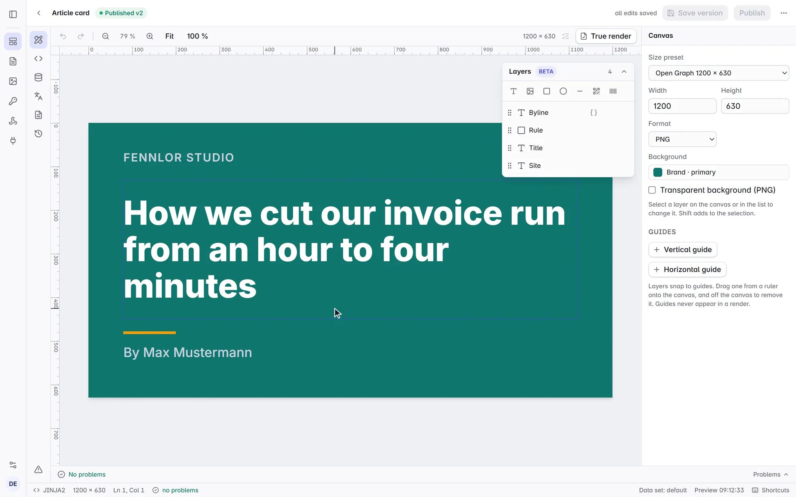Viewport: 796px width, 497px height.
Task: Click the redo arrow
Action: (x=81, y=36)
